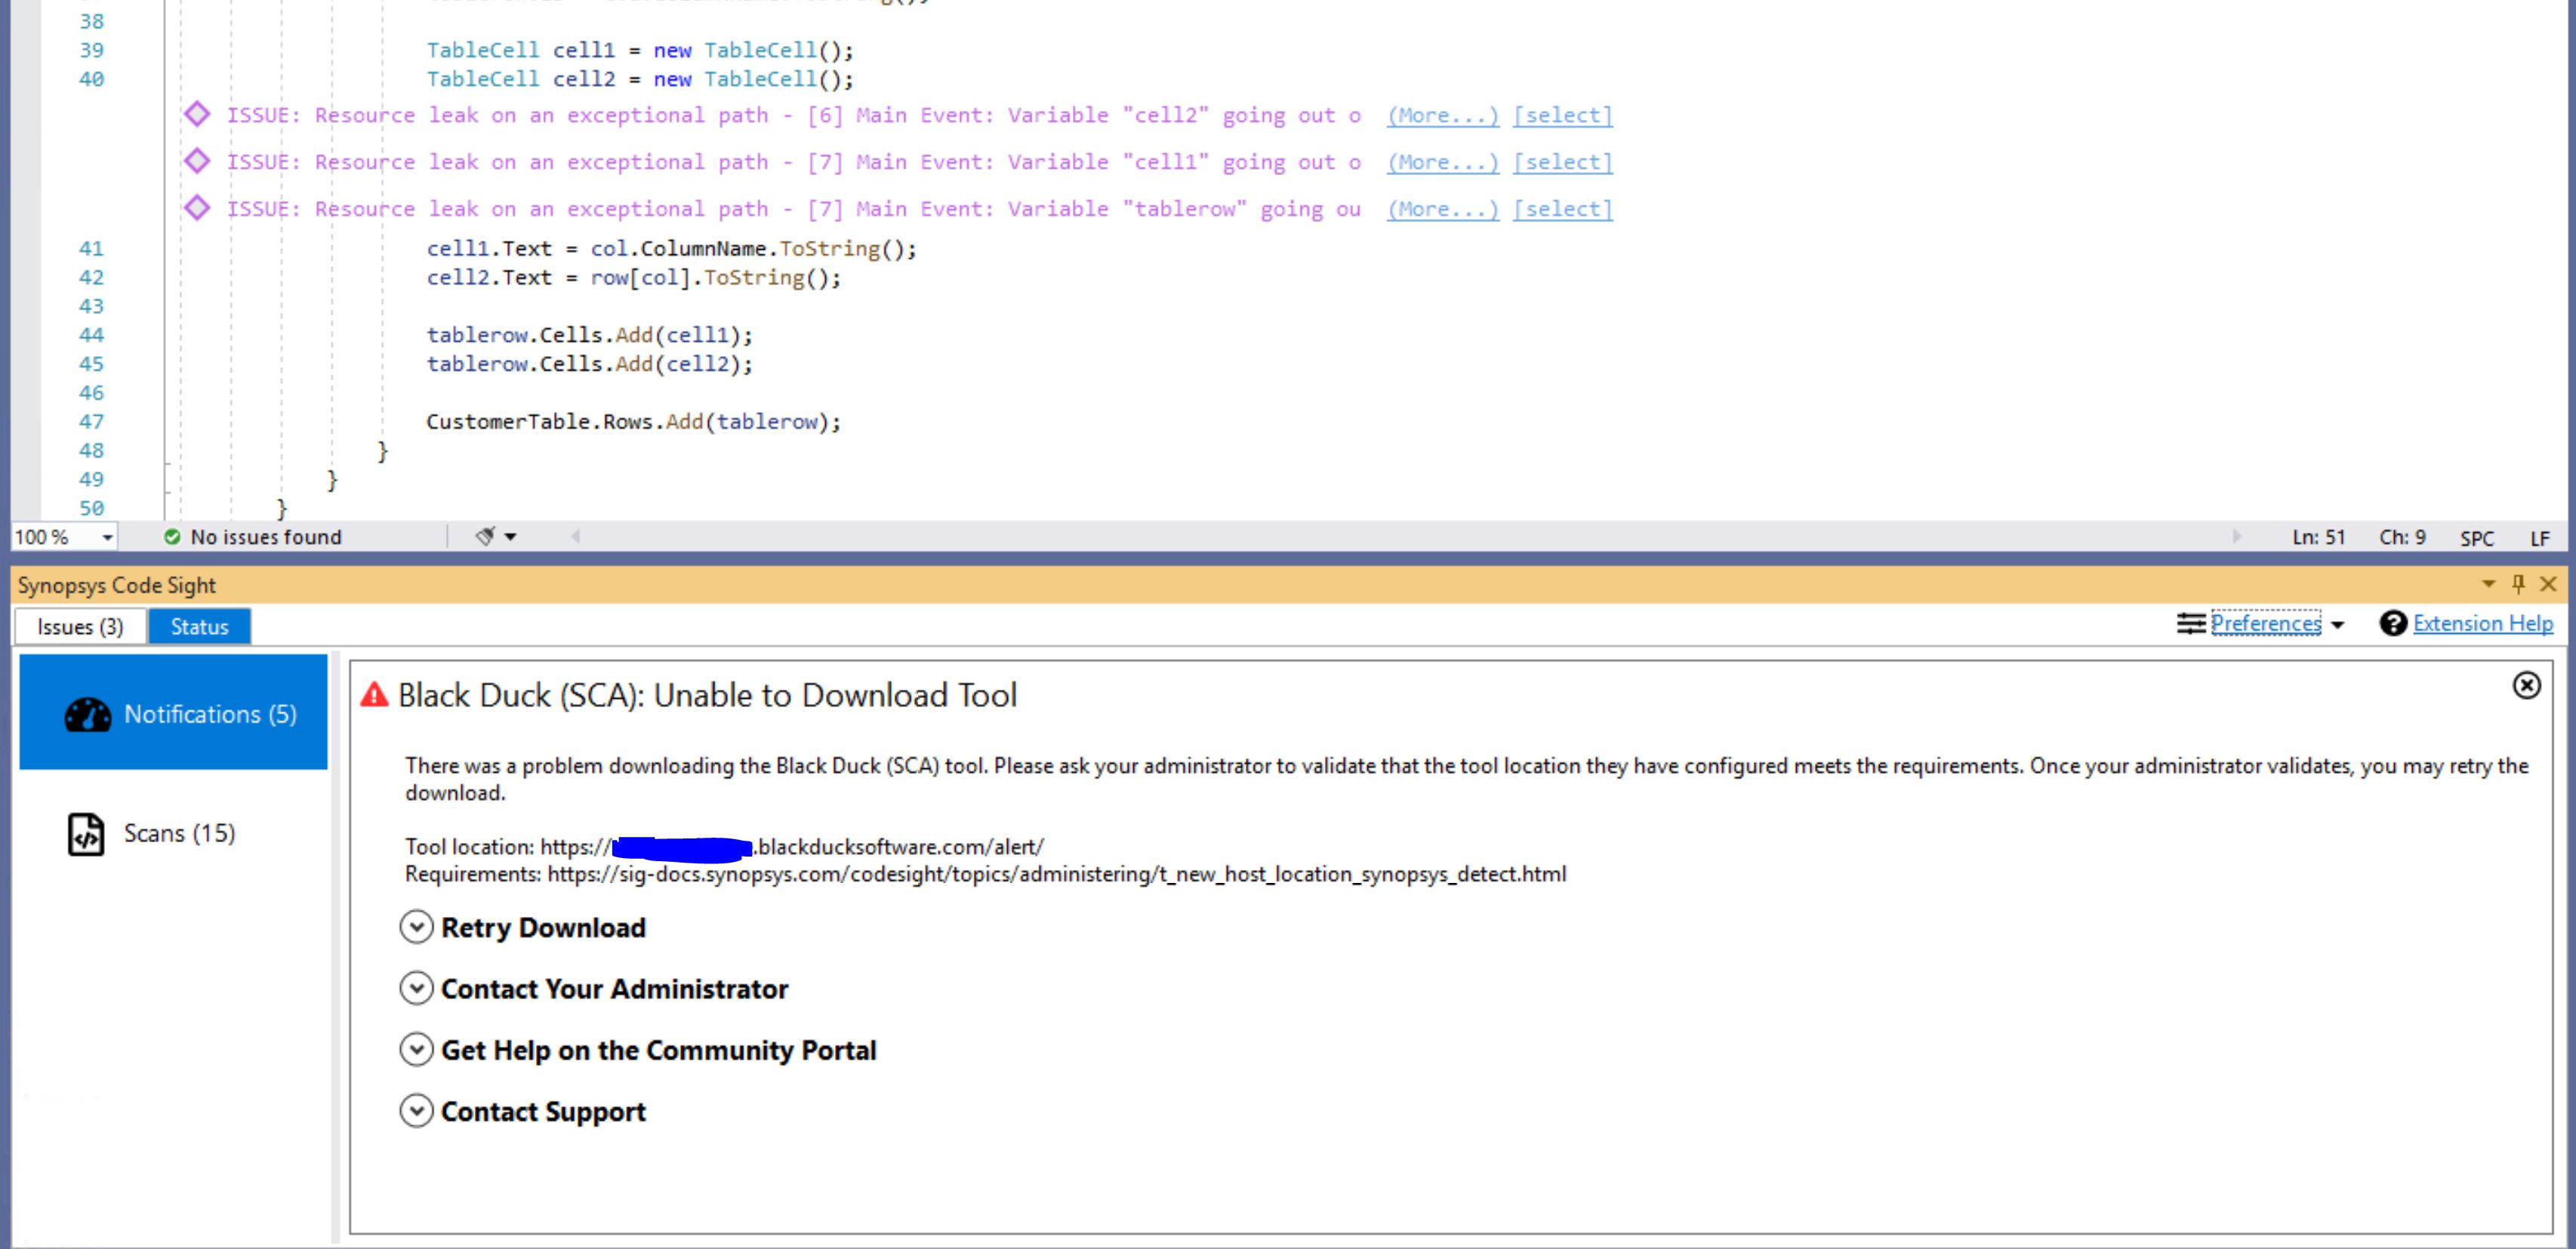Pin the Synopsys Code Sight panel

point(2518,584)
